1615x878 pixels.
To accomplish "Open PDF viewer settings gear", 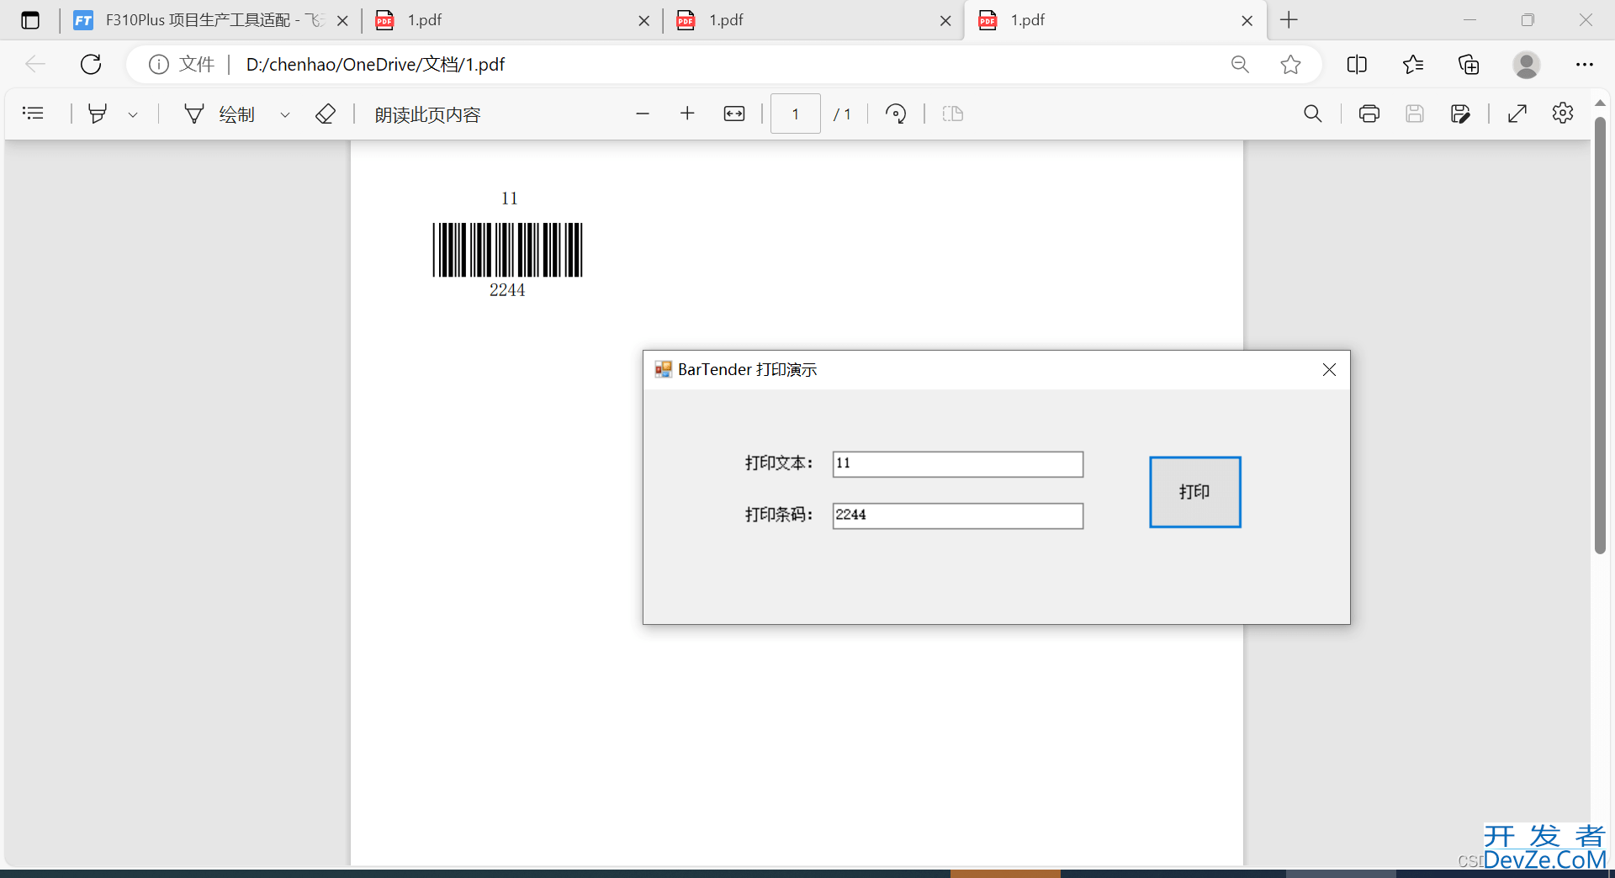I will [x=1563, y=114].
